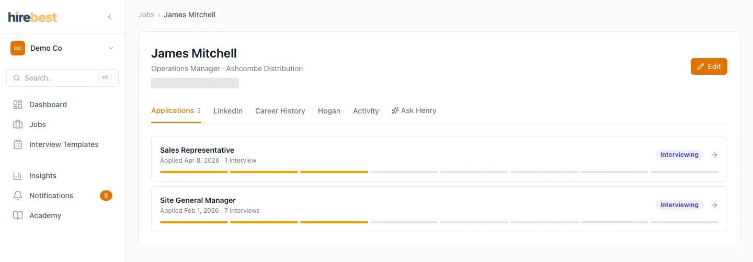Click the sparkle icon beside Ask Henry

point(395,110)
